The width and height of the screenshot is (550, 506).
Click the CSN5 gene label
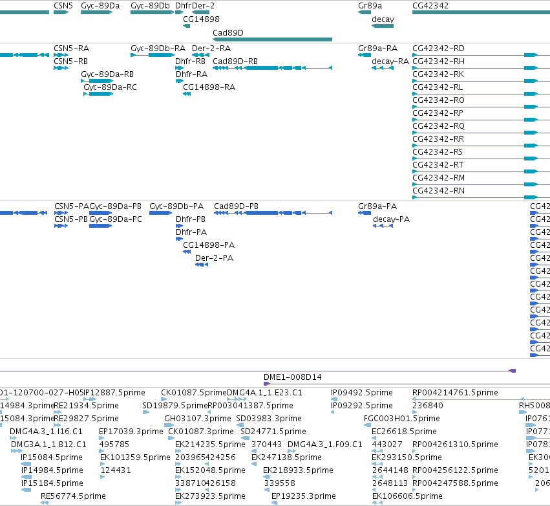click(63, 6)
